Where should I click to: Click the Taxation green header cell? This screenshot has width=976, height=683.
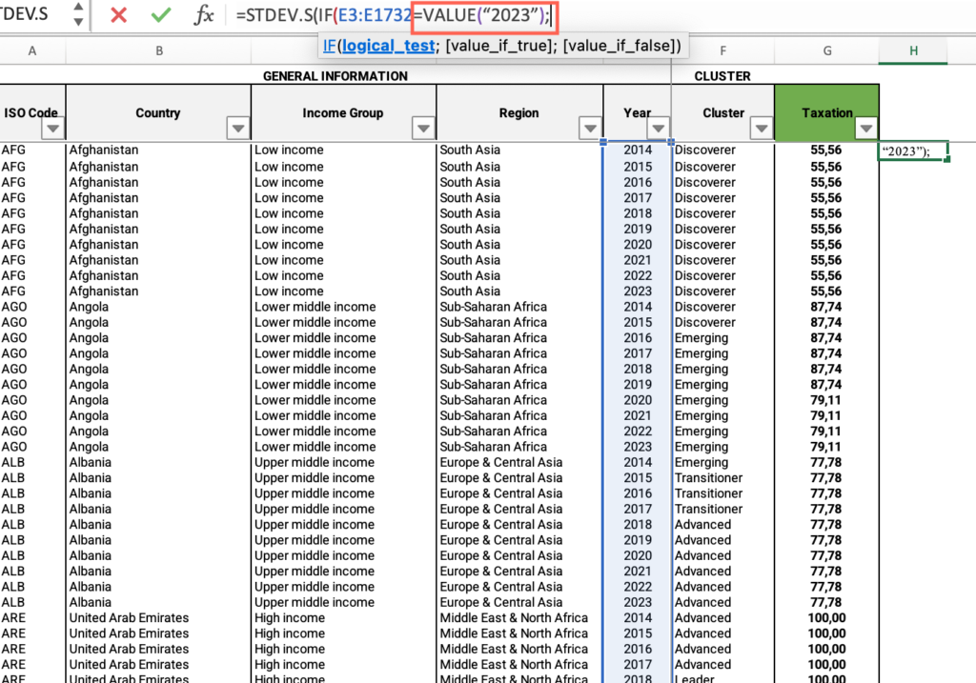(x=826, y=112)
